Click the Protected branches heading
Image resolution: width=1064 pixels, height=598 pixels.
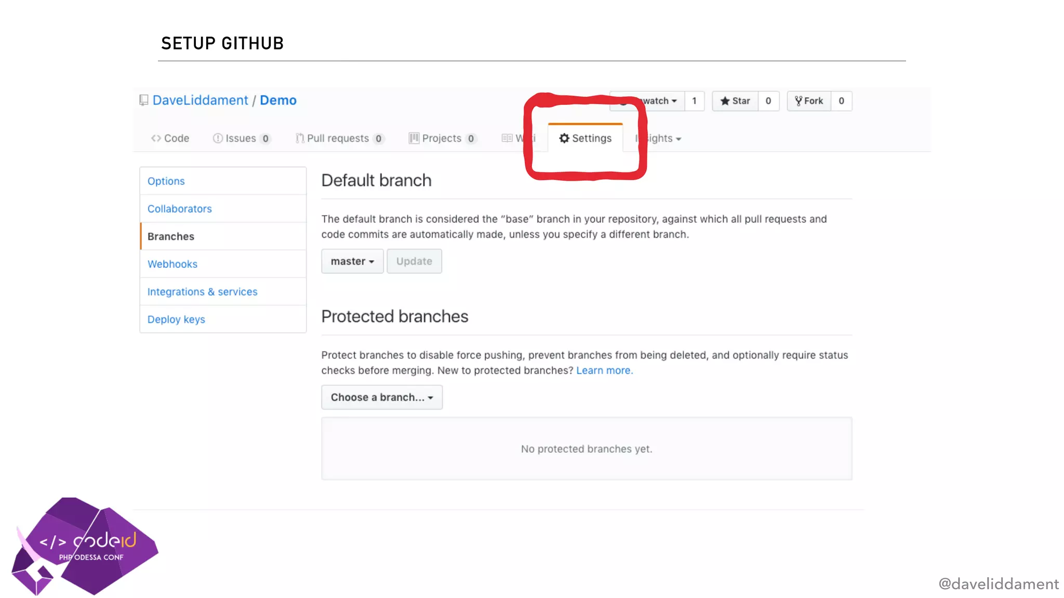395,316
